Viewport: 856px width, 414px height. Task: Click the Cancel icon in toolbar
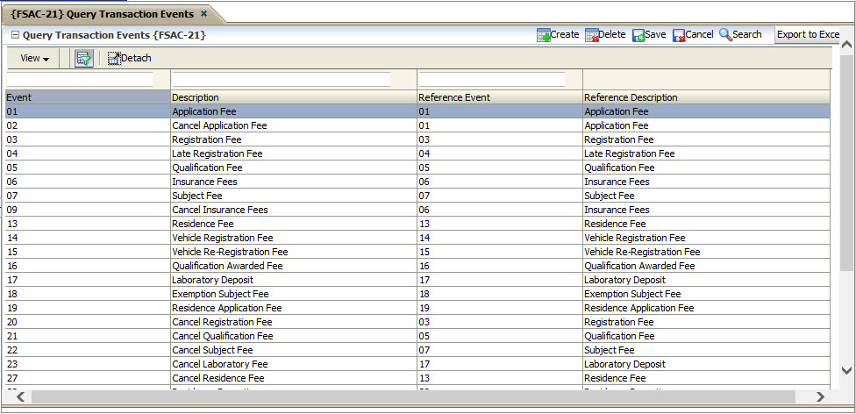click(679, 35)
